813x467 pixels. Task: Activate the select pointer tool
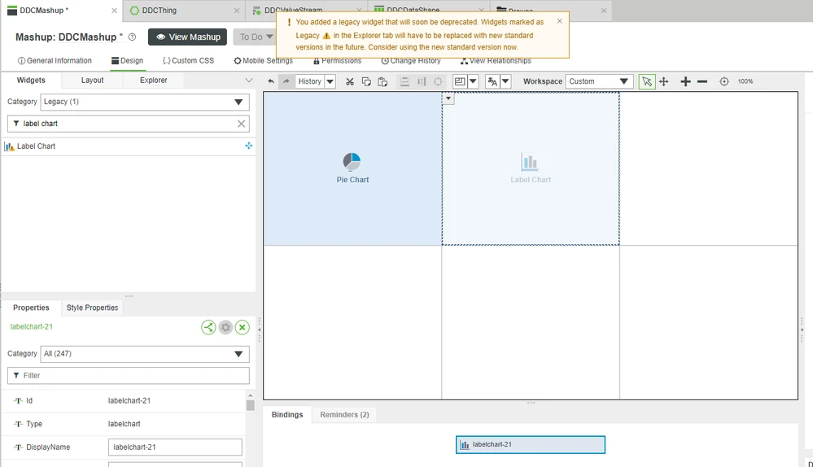pyautogui.click(x=646, y=81)
